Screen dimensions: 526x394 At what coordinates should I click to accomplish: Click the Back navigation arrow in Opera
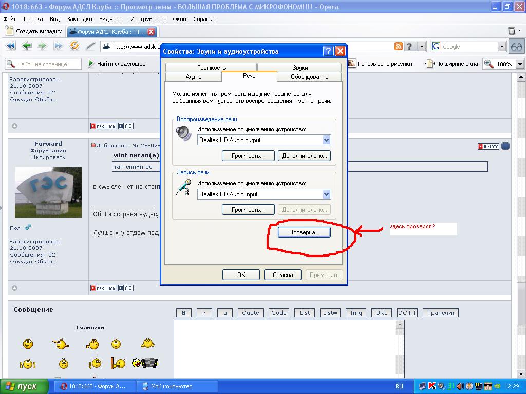click(26, 46)
